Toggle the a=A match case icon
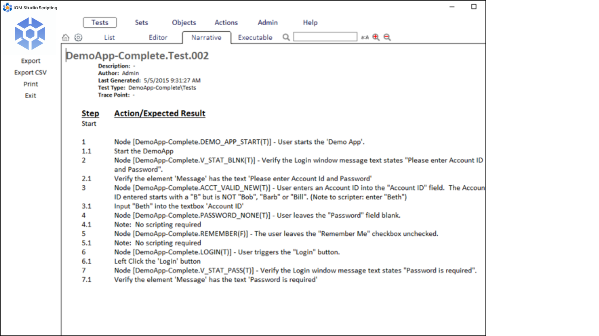599x336 pixels. pyautogui.click(x=365, y=37)
